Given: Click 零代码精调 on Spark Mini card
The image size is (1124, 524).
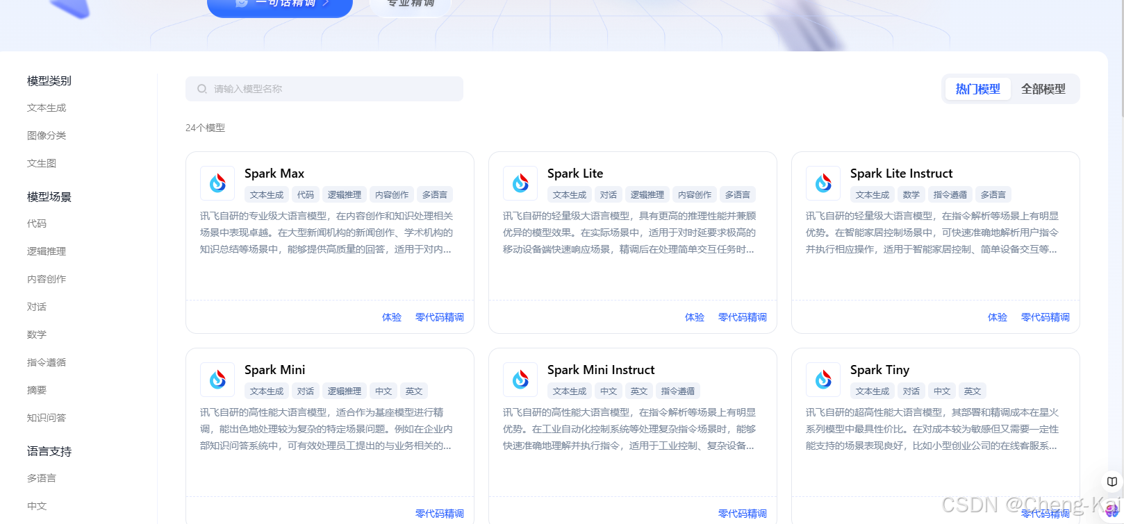Looking at the screenshot, I should 440,514.
